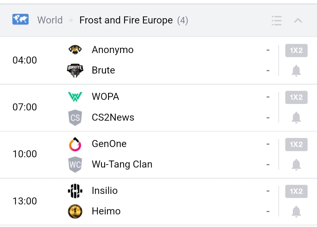This screenshot has height=227, width=317.
Task: Enable notification bell for Anonymo vs Brute
Action: point(296,71)
